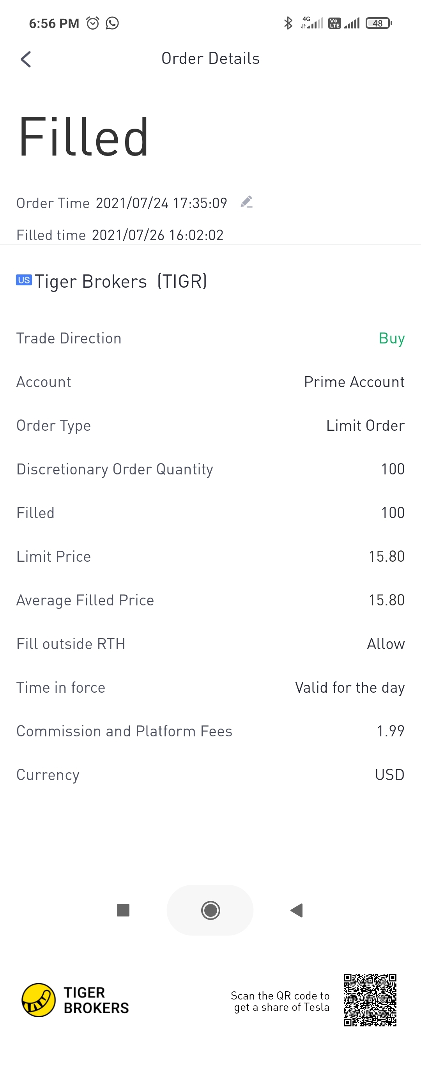This screenshot has width=421, height=1065.
Task: Tap the Tiger Brokers round logo
Action: point(39,1000)
